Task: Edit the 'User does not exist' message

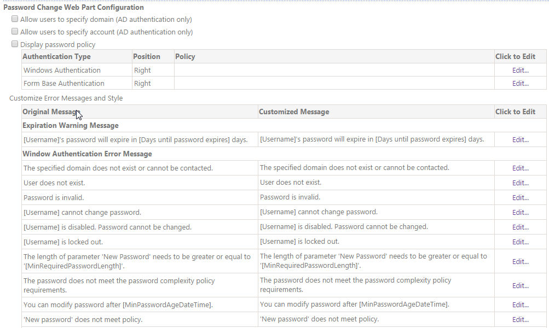Action: click(x=520, y=183)
